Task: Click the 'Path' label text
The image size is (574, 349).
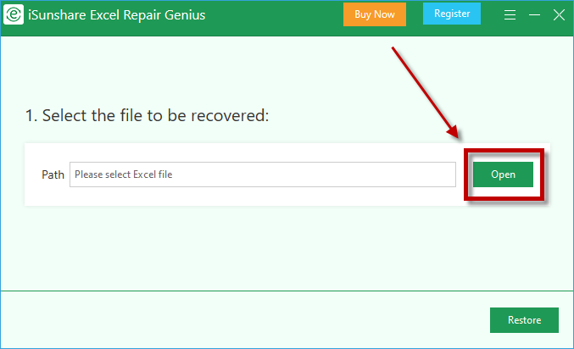Action: pyautogui.click(x=53, y=174)
